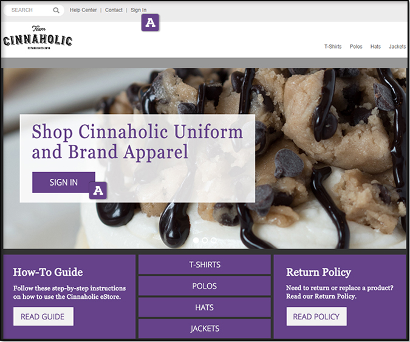Screen dimensions: 410x342
Task: Open the Polos top navigation item
Action: 356,47
